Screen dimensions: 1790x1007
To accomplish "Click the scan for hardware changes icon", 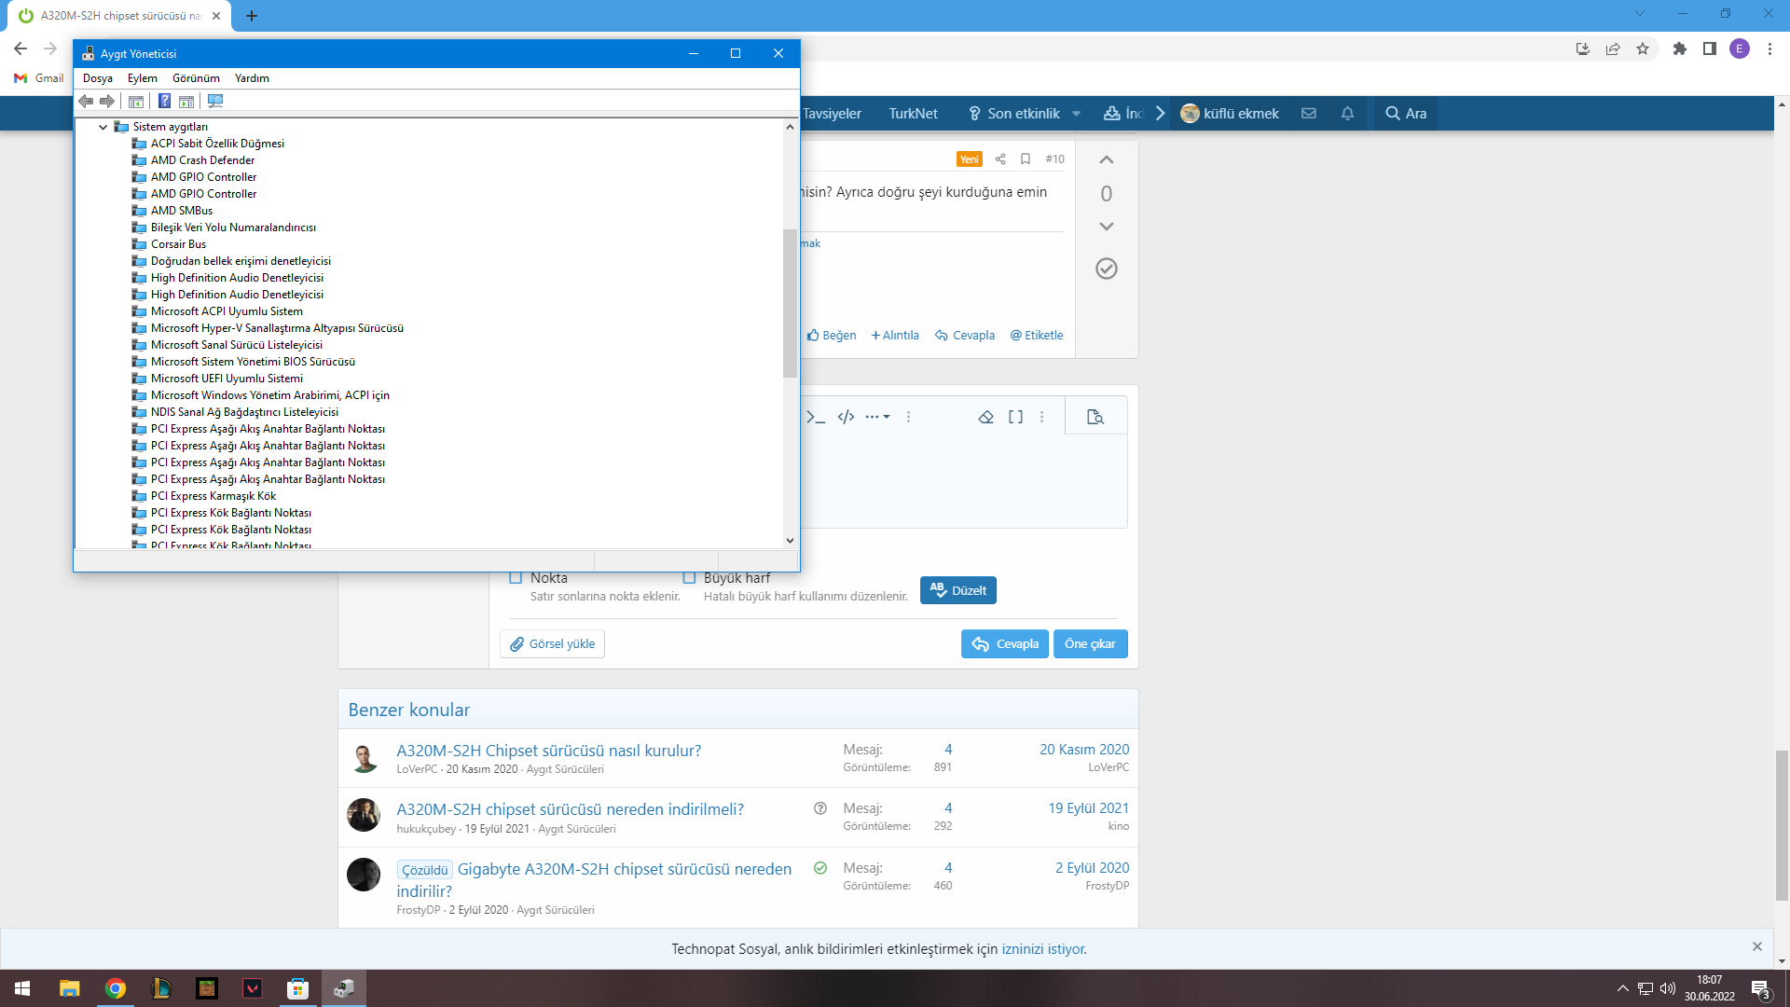I will coord(215,101).
